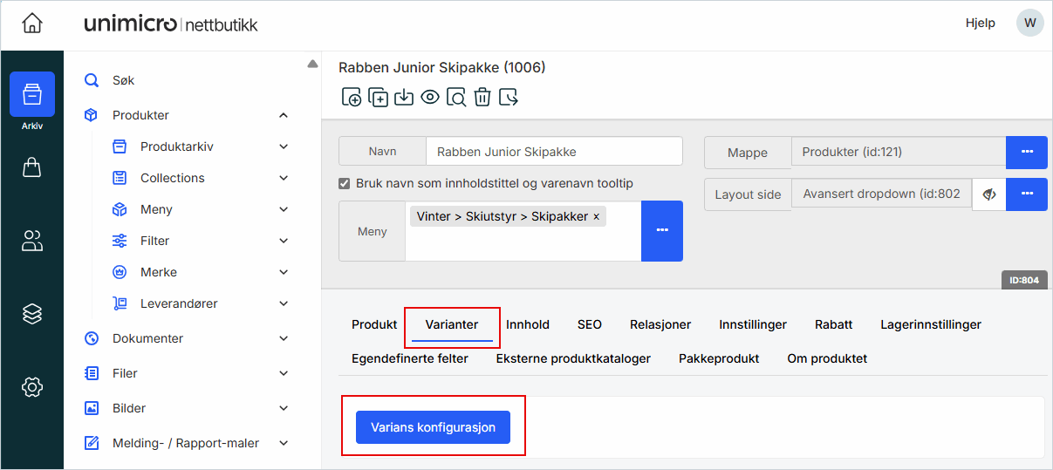Click the search-in-page magnifier toolbar icon
1053x470 pixels.
click(456, 97)
